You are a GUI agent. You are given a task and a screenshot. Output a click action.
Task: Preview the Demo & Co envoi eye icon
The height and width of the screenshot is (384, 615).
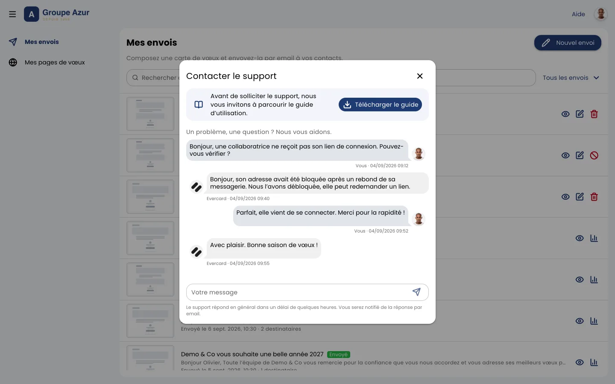click(x=580, y=362)
